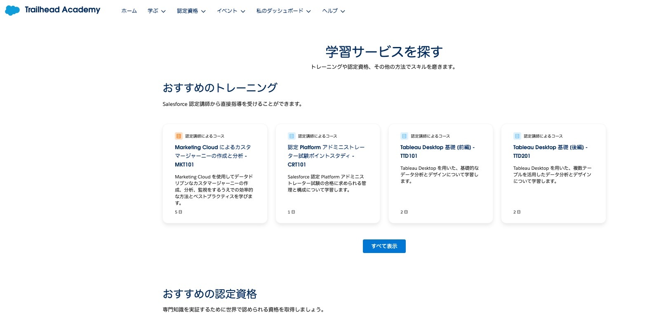Click the orange course icon on the MKT101 card
Image resolution: width=654 pixels, height=321 pixels.
tap(179, 136)
